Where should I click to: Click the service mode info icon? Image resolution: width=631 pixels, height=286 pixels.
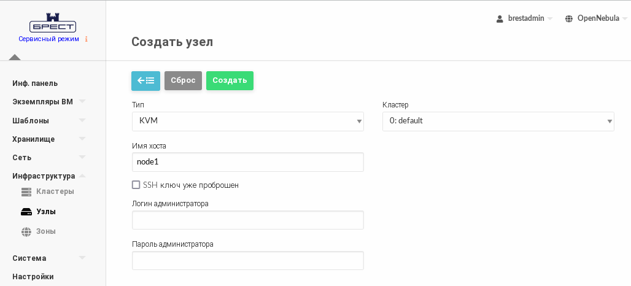[x=87, y=39]
